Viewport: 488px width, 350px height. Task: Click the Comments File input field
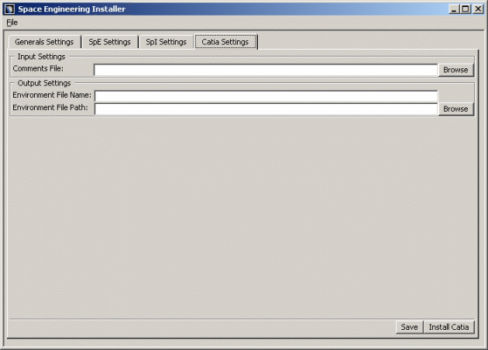(x=266, y=70)
